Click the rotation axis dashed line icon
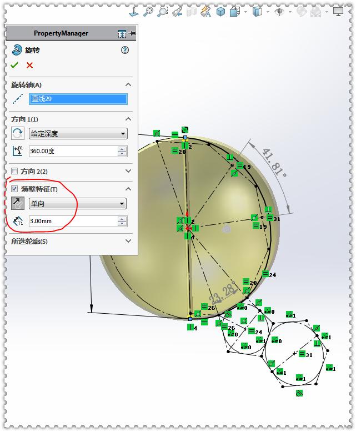The width and height of the screenshot is (356, 432). pyautogui.click(x=18, y=99)
